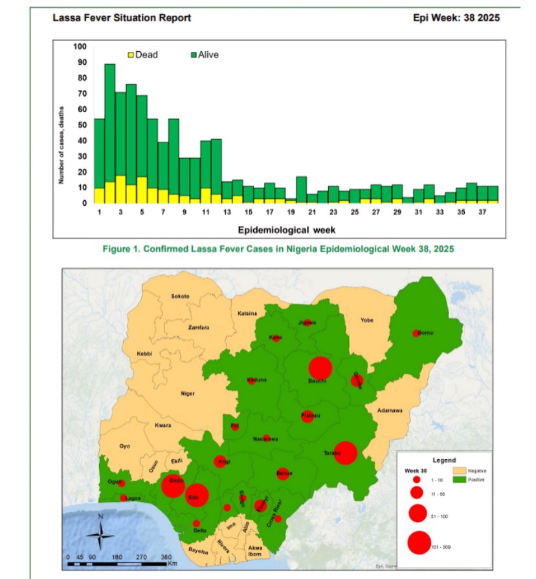Click the green Alive legend swatch

(193, 55)
